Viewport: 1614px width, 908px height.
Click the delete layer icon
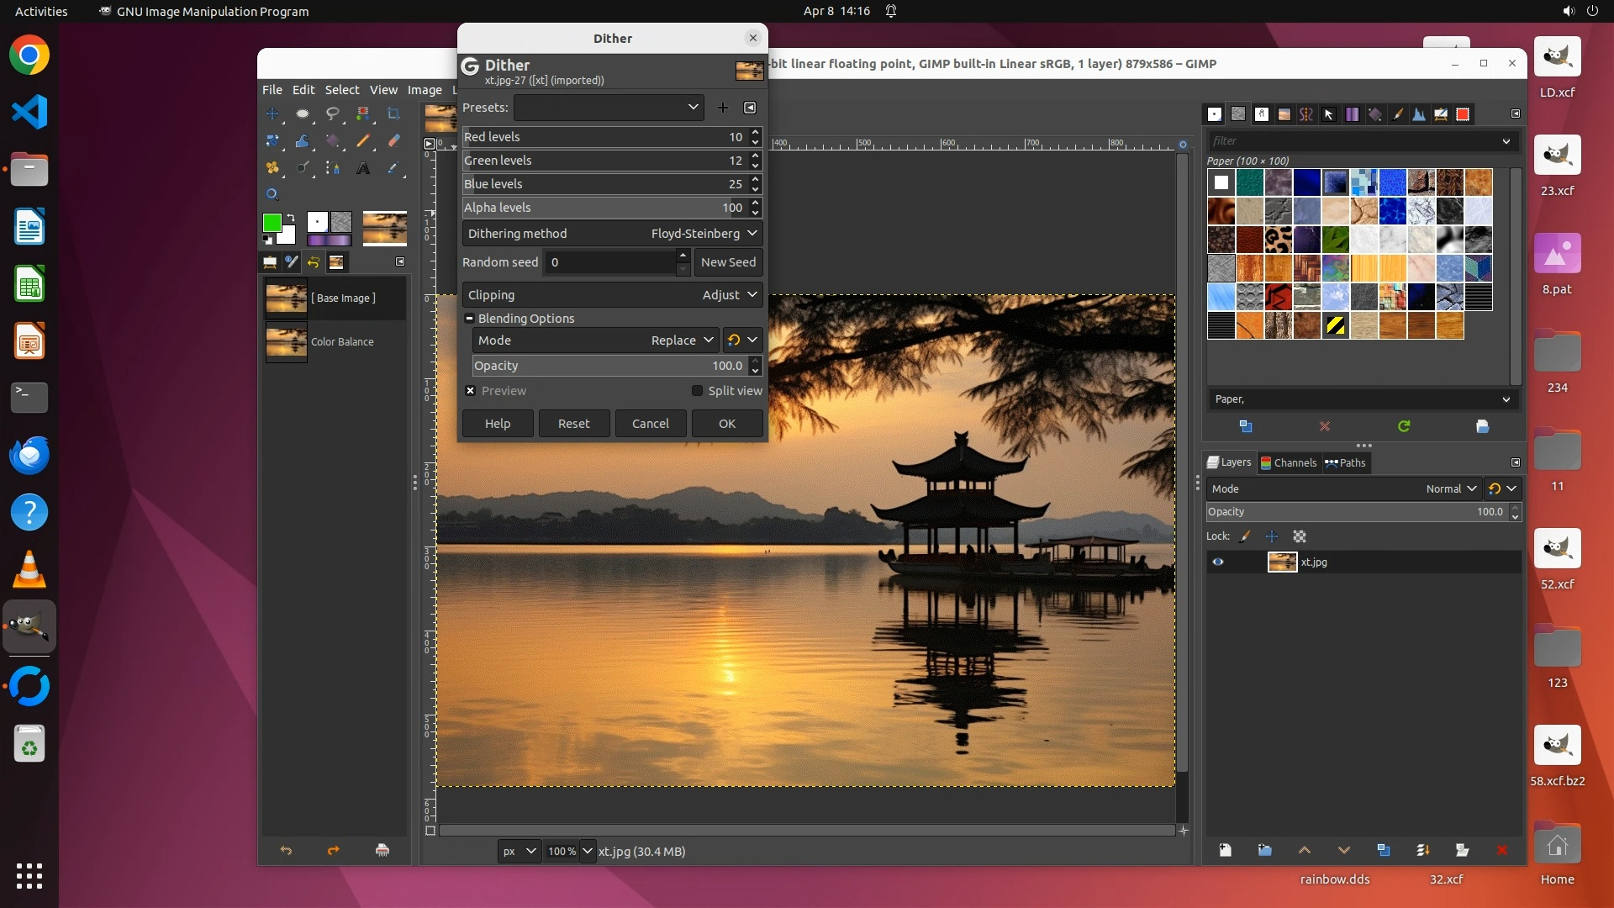[x=1501, y=850]
